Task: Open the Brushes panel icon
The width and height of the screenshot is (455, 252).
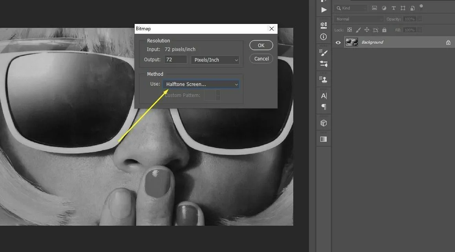Action: pos(323,53)
